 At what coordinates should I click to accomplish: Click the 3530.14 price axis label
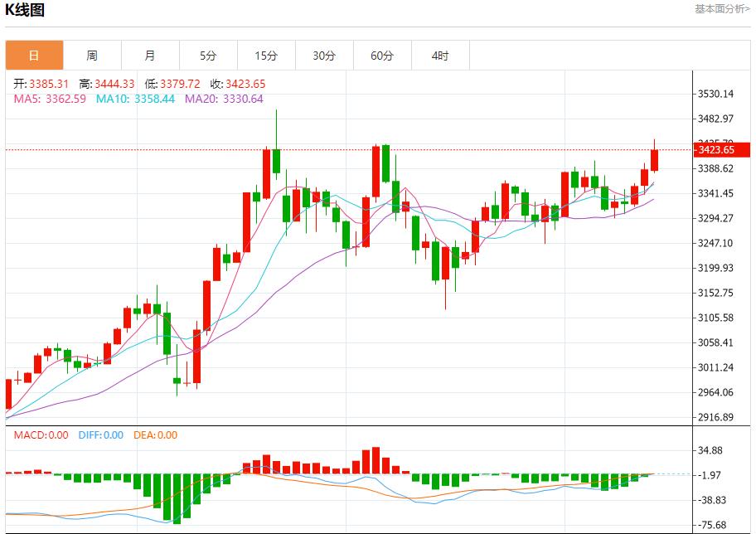click(716, 95)
